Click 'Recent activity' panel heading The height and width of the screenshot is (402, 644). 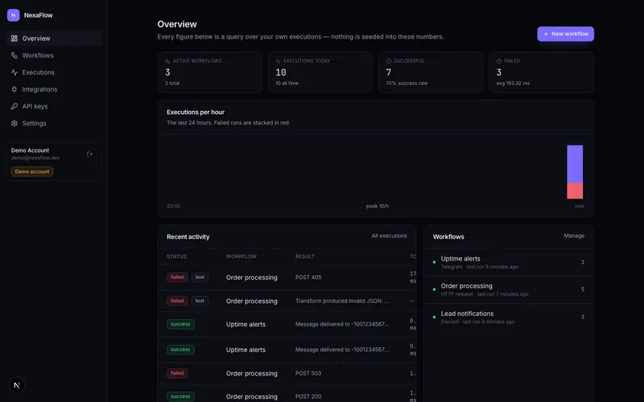pyautogui.click(x=188, y=236)
